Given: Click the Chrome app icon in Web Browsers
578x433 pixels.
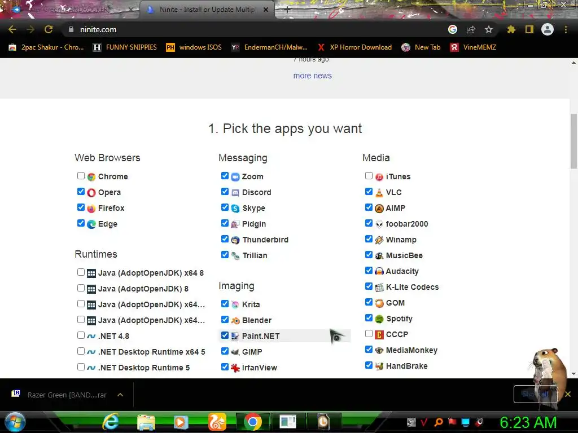Looking at the screenshot, I should [91, 176].
